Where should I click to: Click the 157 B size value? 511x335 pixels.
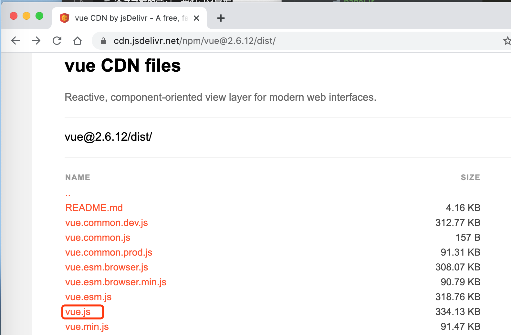(x=468, y=238)
